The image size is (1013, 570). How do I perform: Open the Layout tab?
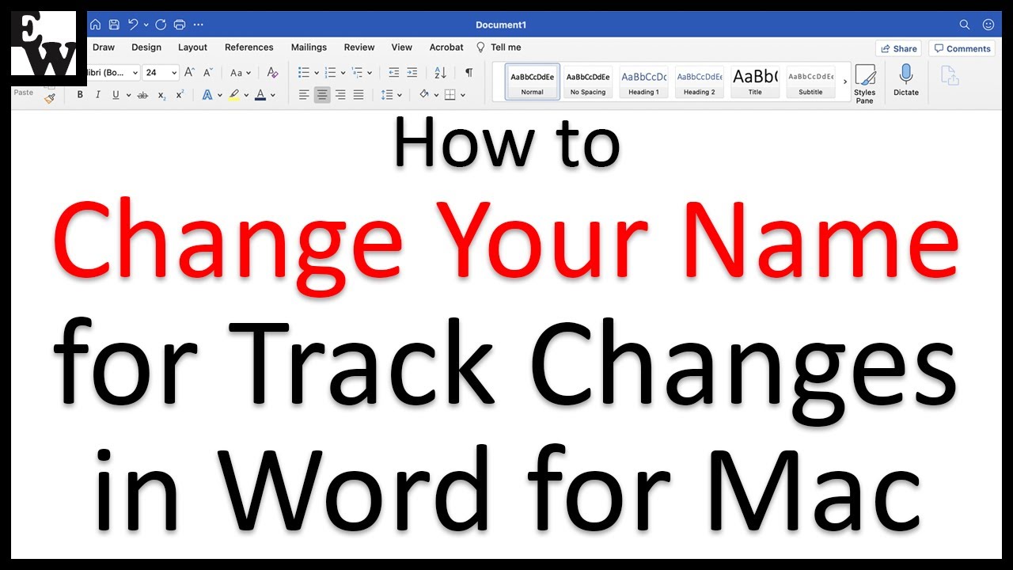point(192,47)
